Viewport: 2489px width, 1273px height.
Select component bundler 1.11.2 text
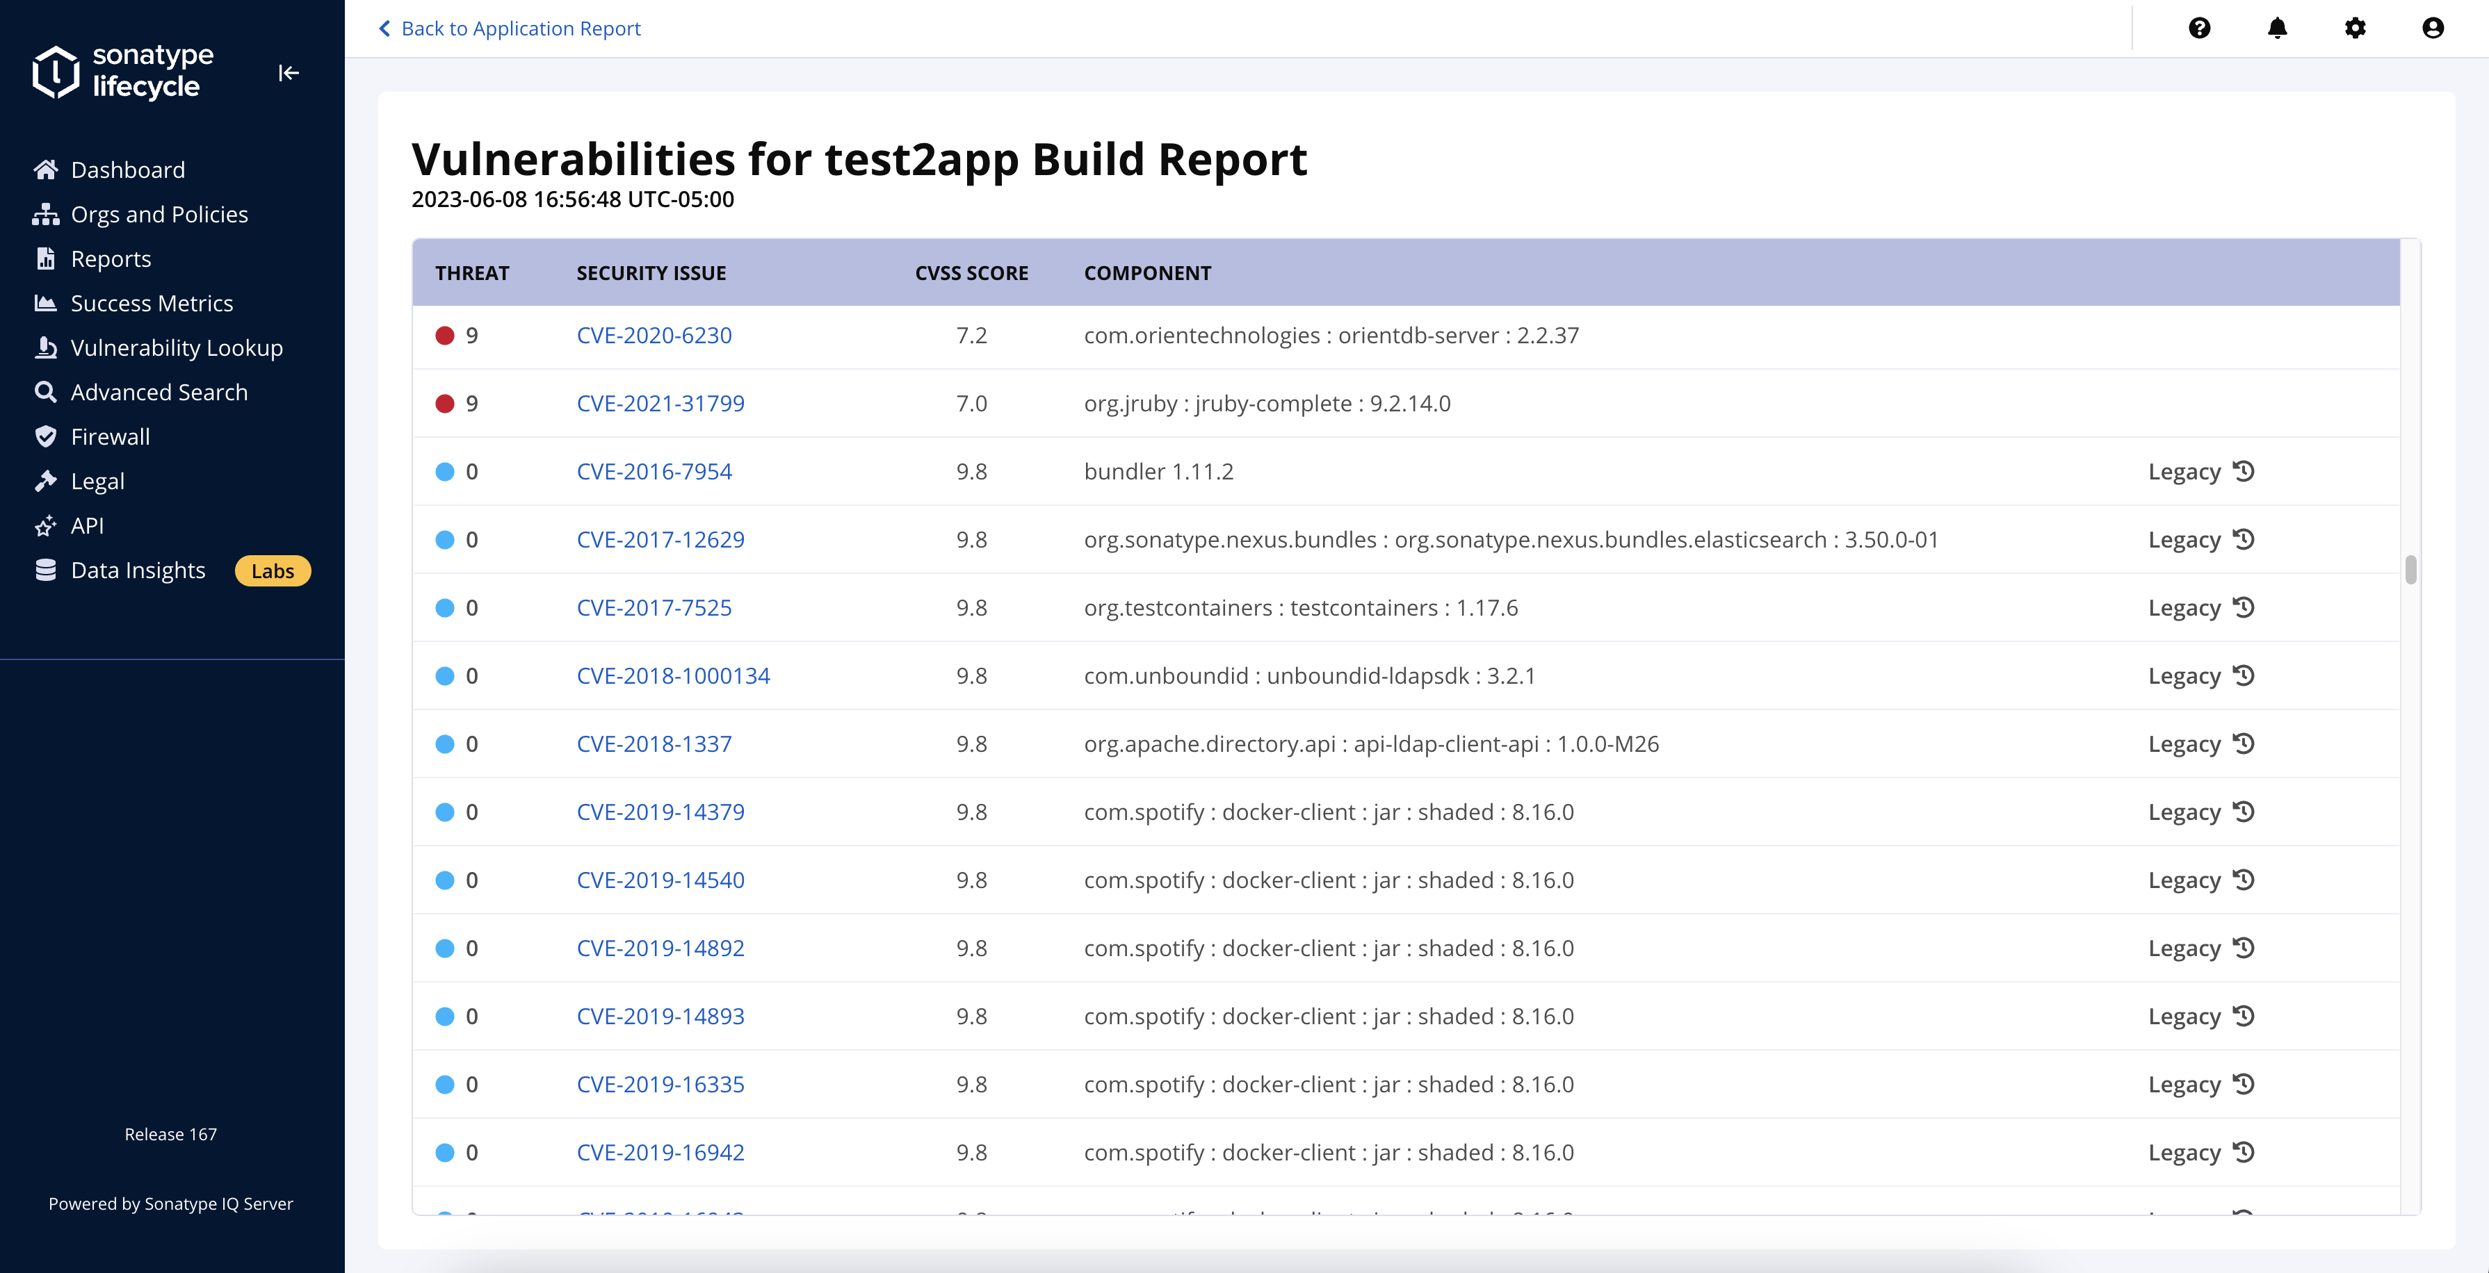[1158, 471]
